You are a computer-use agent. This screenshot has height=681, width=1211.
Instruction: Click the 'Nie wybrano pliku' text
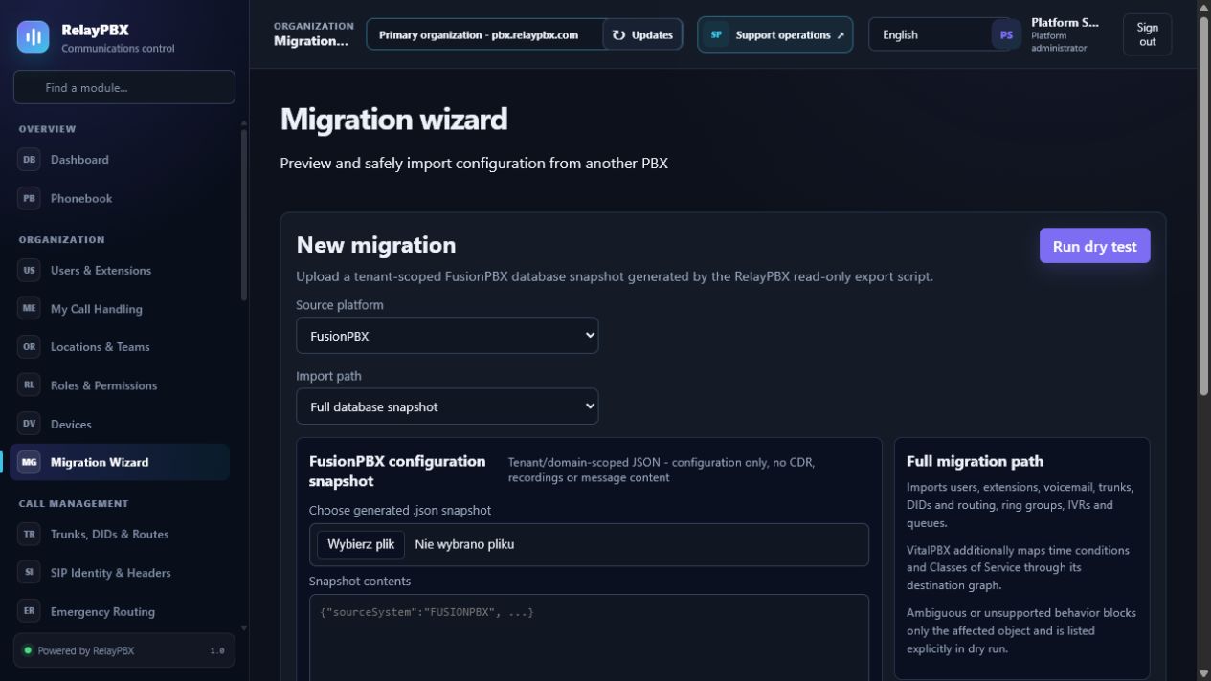click(464, 544)
